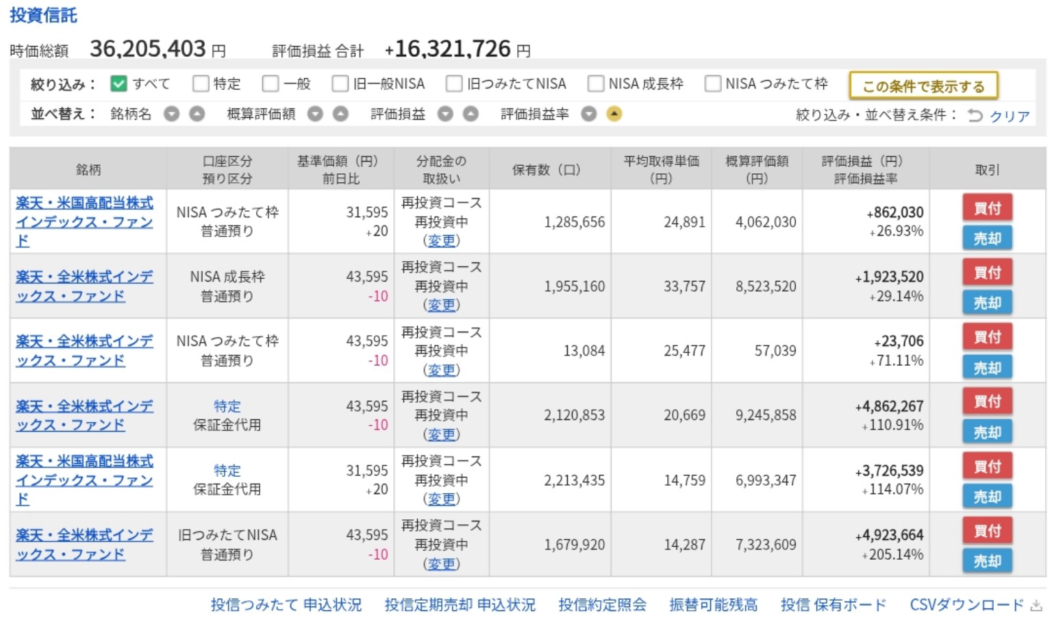Open 投信約定照会 link
The height and width of the screenshot is (618, 1052).
tap(602, 605)
